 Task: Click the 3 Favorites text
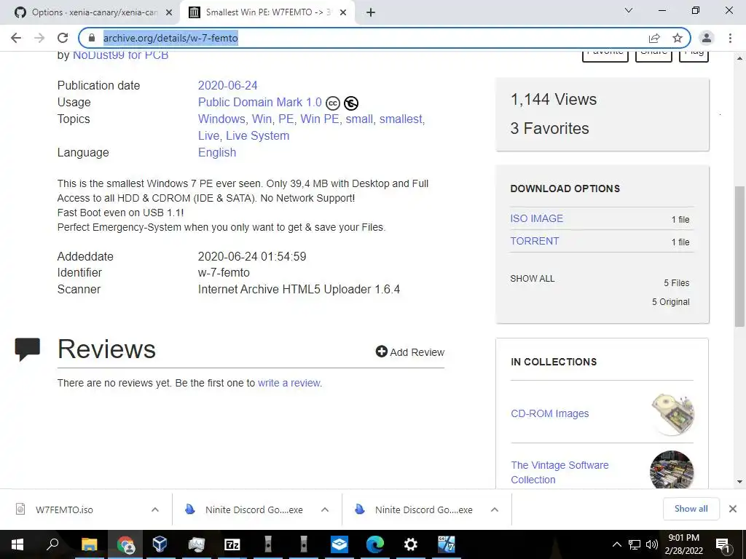pos(549,128)
